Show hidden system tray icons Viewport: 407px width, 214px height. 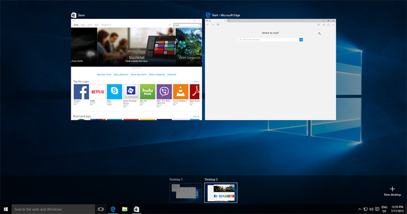[360, 209]
